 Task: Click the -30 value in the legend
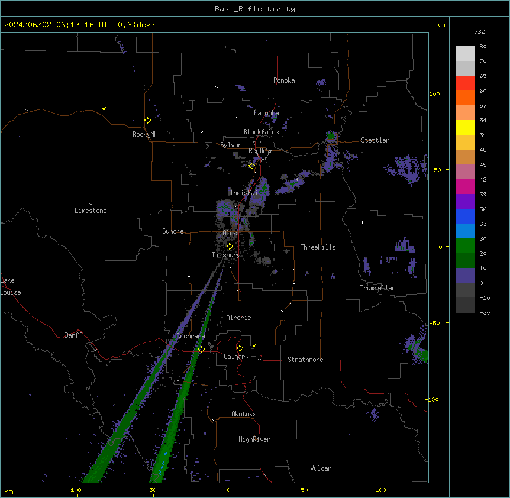(x=485, y=312)
